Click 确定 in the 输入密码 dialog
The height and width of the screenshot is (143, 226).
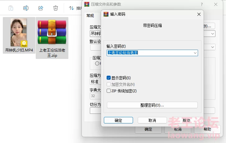(x=118, y=120)
